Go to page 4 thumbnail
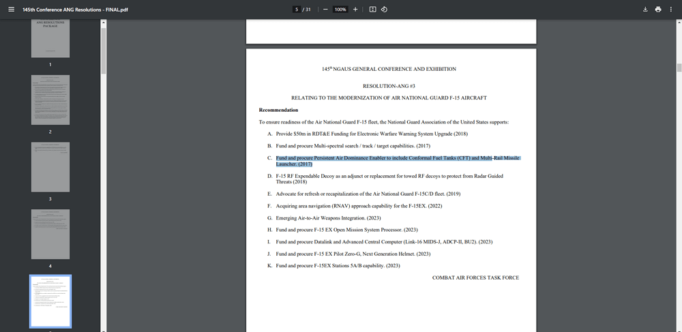682x332 pixels. pyautogui.click(x=50, y=234)
